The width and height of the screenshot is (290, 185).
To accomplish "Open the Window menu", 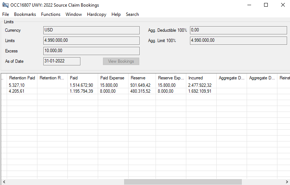I will [74, 14].
